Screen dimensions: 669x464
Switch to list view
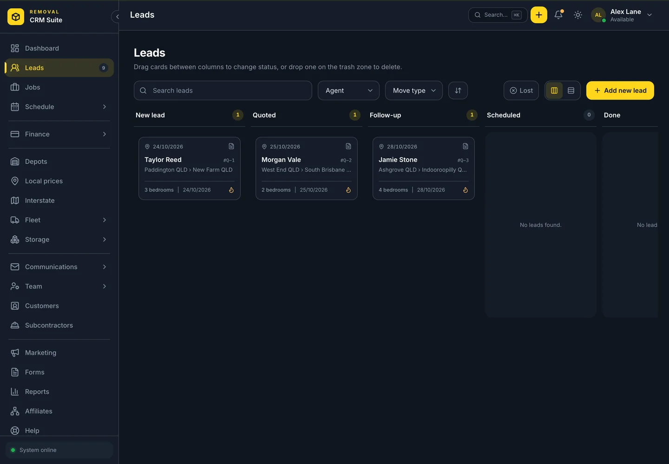tap(571, 90)
